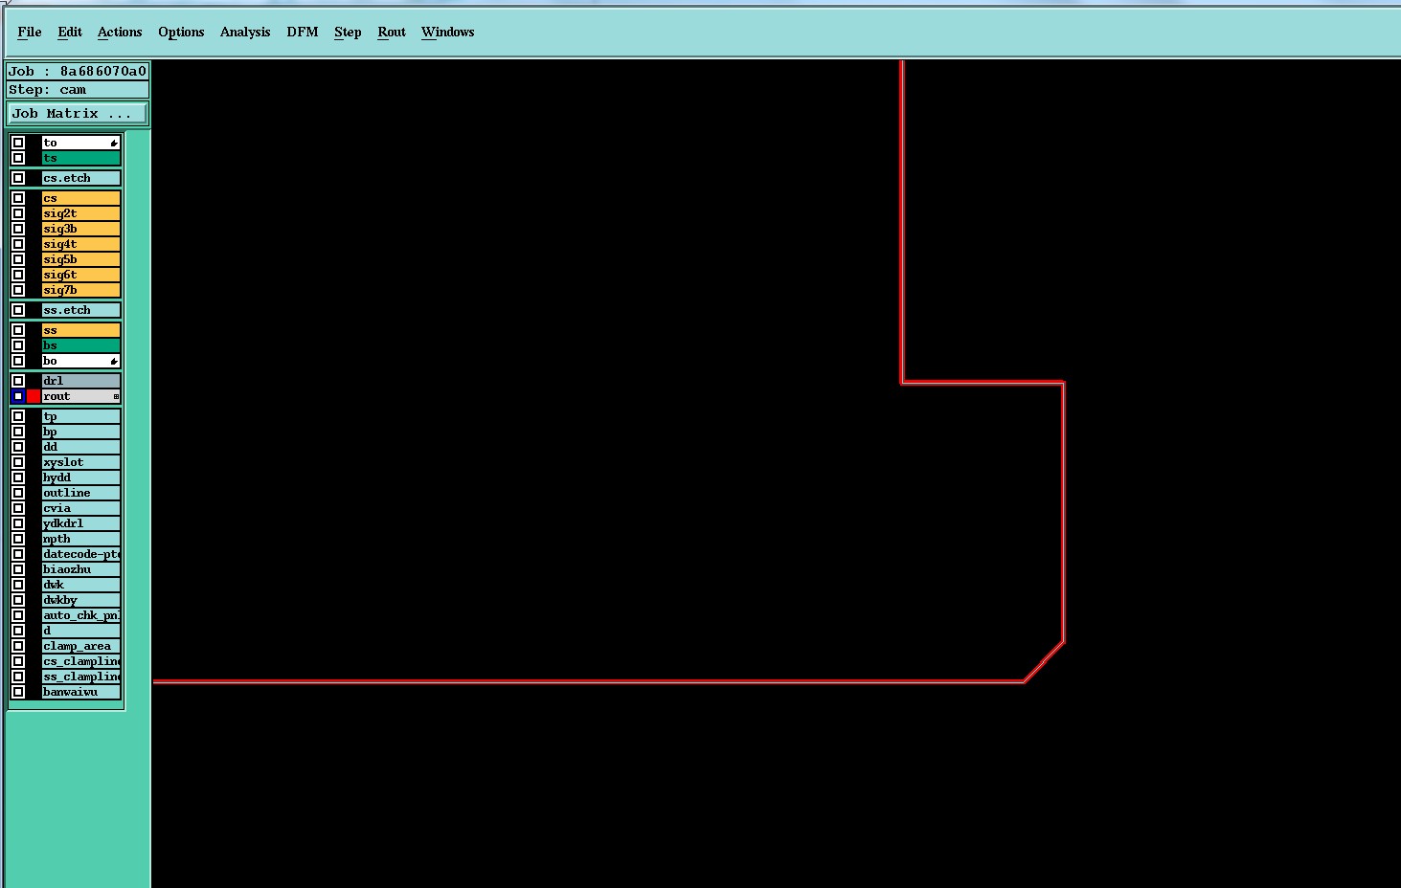Tick the banwaiwu layer checkbox
This screenshot has height=888, width=1401.
pyautogui.click(x=18, y=692)
